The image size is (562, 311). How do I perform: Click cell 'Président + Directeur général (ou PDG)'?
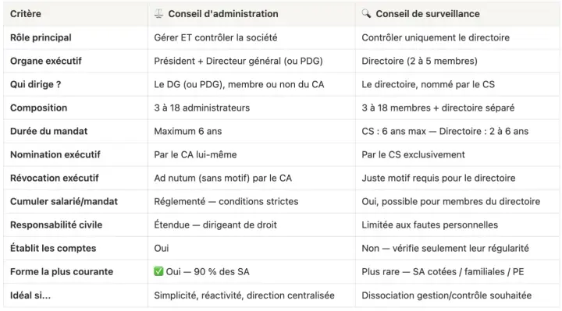238,62
